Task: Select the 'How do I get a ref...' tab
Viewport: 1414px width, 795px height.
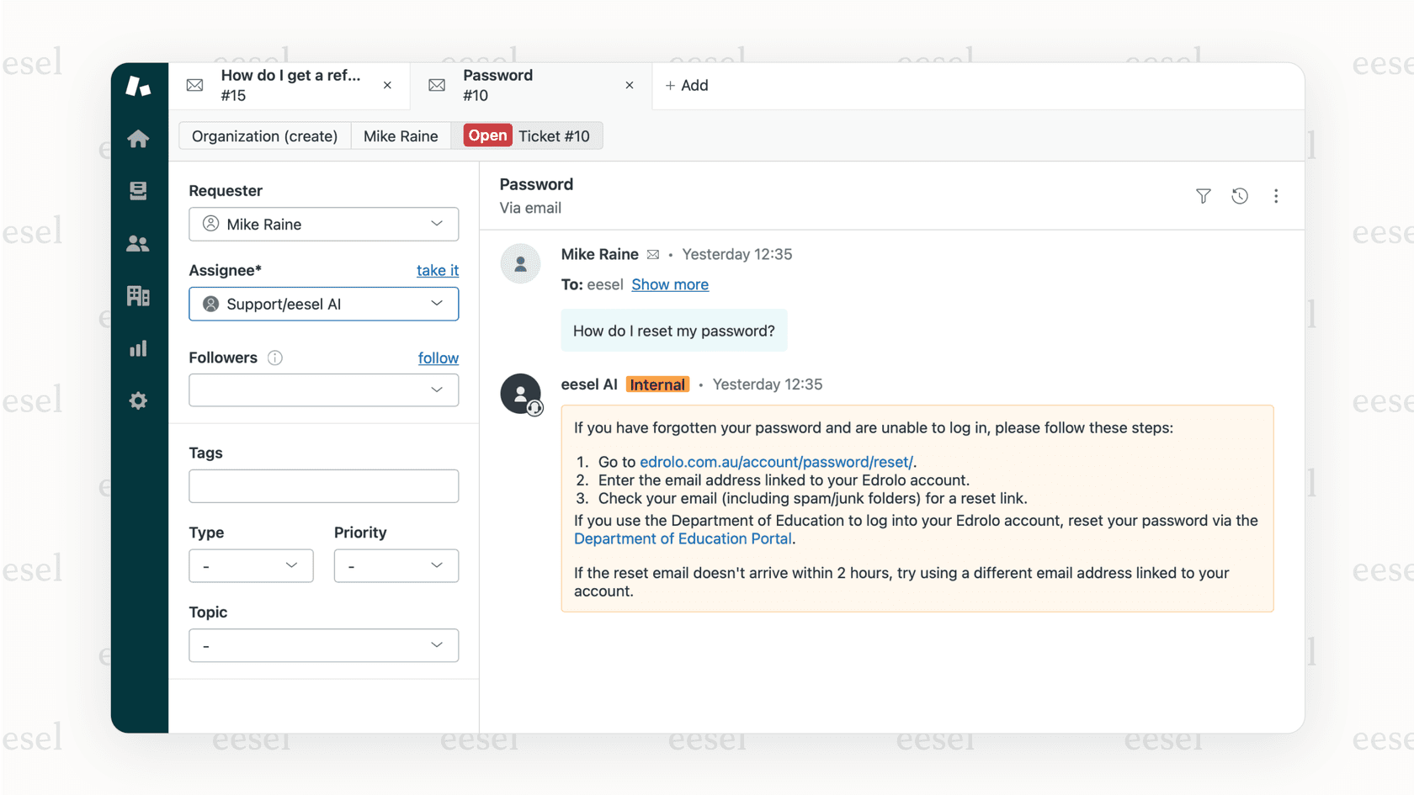Action: (x=290, y=85)
